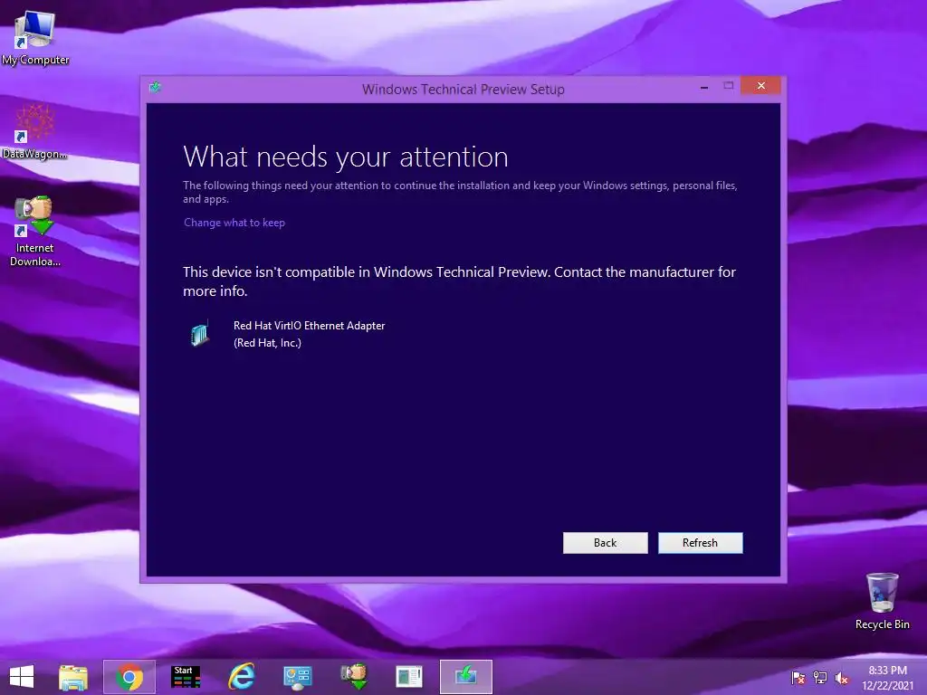927x695 pixels.
Task: Open the Control Panel taskbar icon
Action: tap(297, 677)
